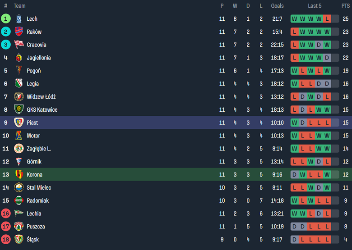This screenshot has height=250, width=352.
Task: Click the Last 5 column header
Action: coord(315,6)
